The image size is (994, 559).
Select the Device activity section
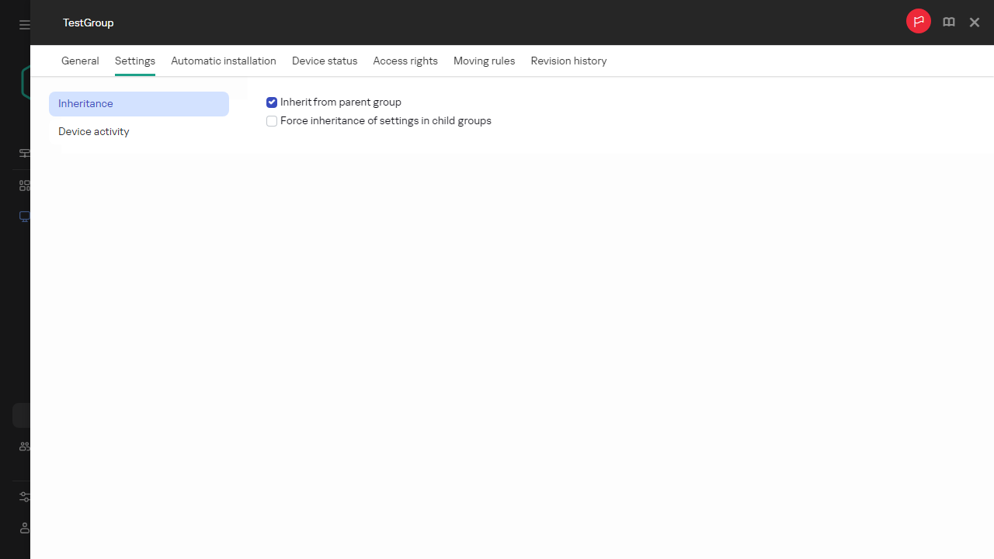pos(93,131)
